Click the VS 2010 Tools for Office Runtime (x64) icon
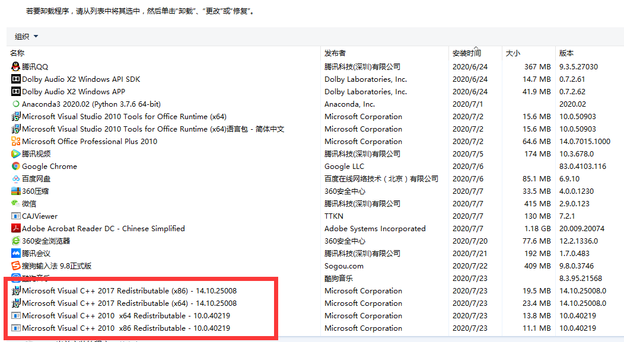The height and width of the screenshot is (342, 624). [x=16, y=117]
